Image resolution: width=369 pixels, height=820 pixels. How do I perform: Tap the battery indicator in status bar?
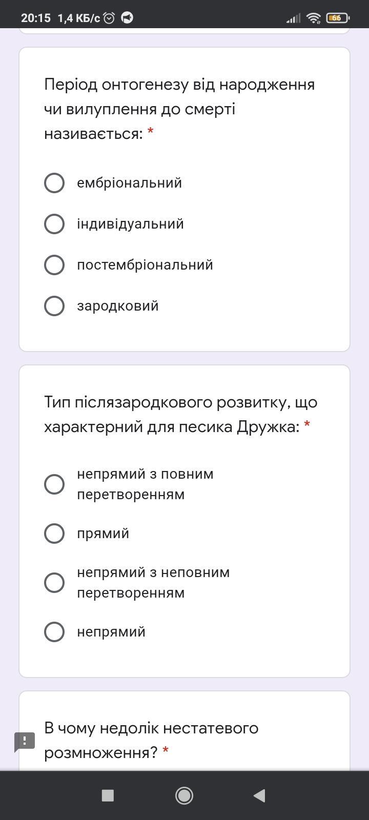(338, 18)
